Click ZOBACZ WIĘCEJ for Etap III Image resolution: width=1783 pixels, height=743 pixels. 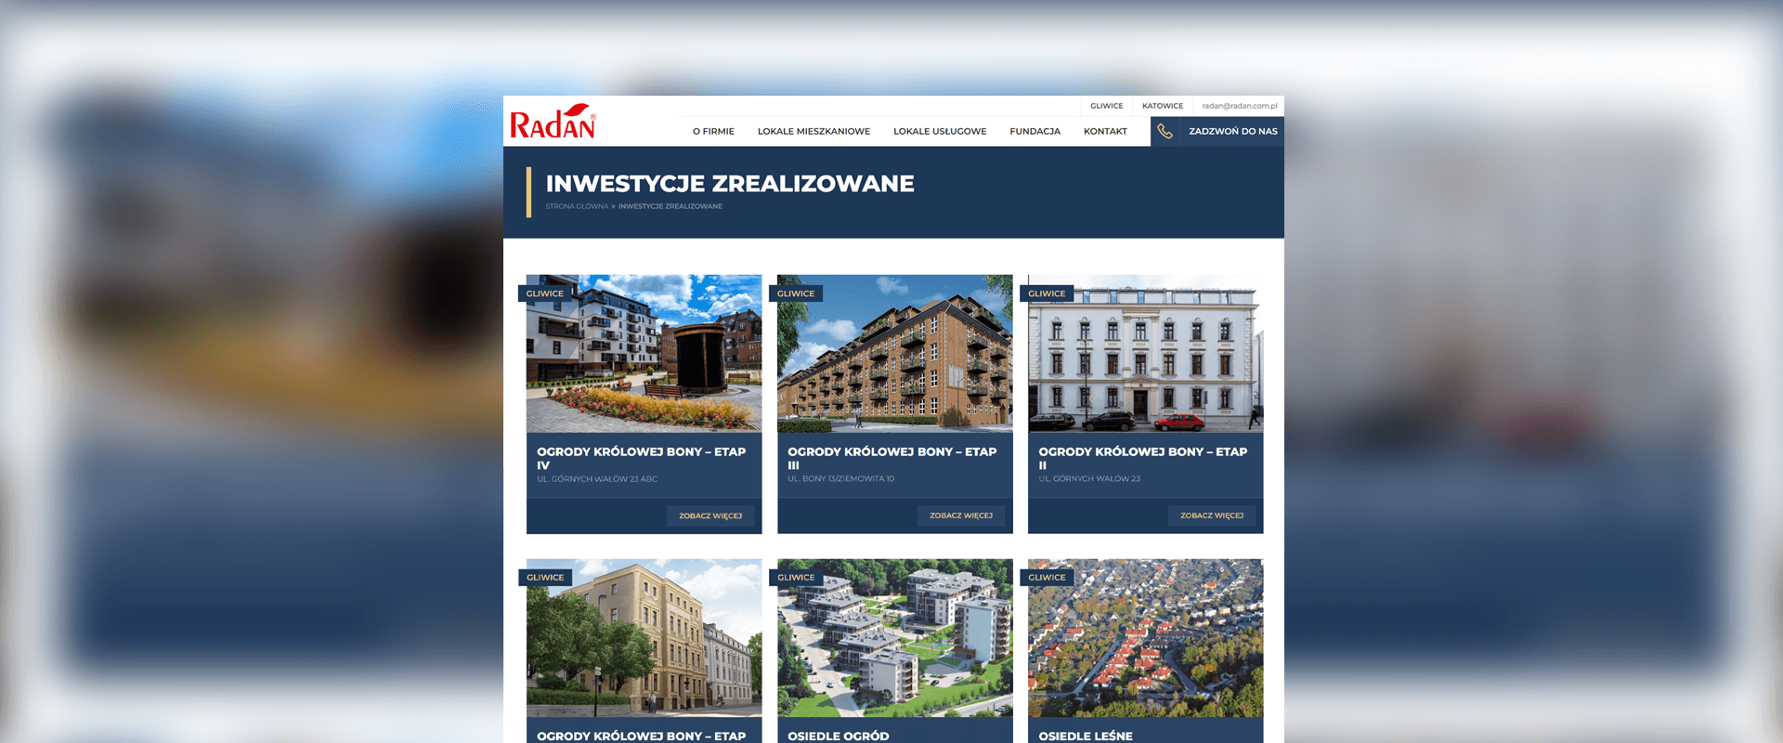[x=961, y=515]
